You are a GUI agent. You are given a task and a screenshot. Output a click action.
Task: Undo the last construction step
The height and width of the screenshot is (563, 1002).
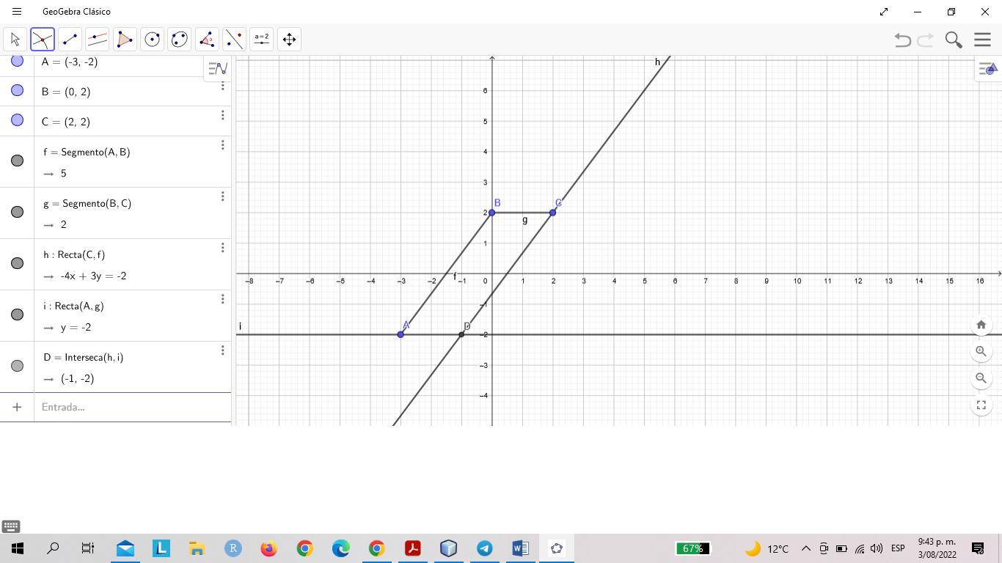click(x=903, y=40)
